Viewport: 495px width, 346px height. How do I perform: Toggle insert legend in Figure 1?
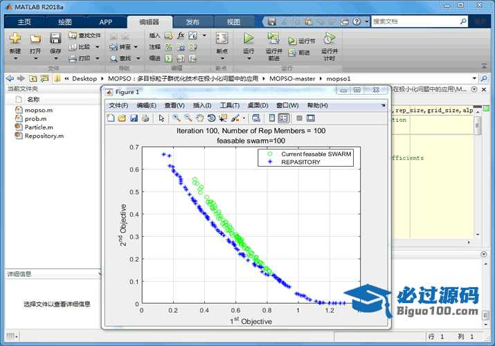click(283, 118)
